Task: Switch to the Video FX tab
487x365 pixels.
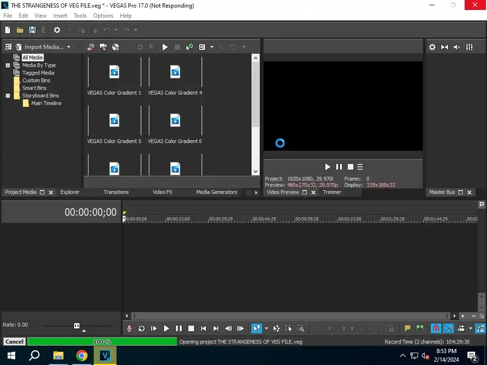Action: [x=163, y=192]
